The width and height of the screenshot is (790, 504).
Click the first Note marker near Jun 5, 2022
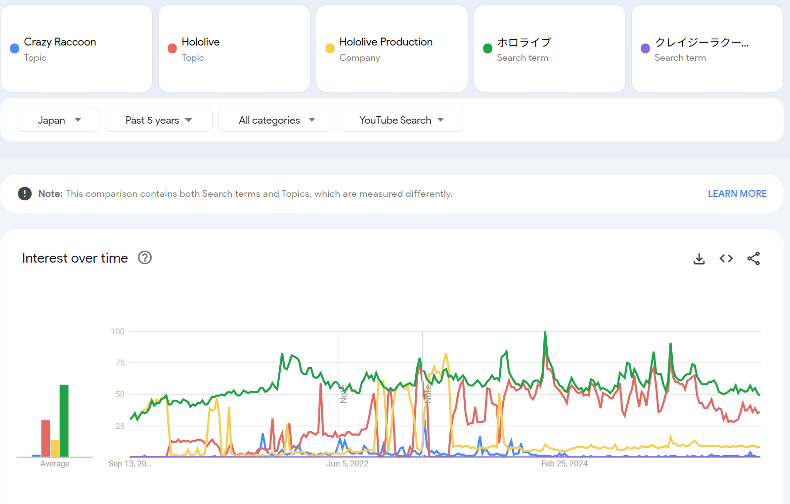point(344,394)
